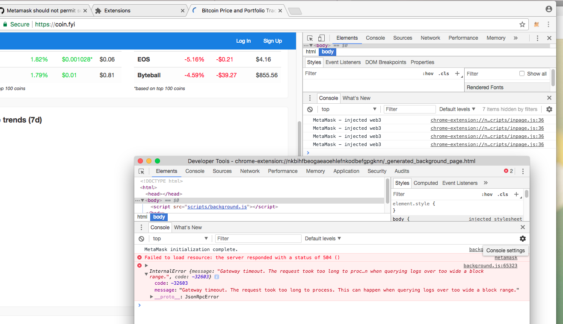Screen dimensions: 563x324
Task: Open background.js:65323 source link
Action: (x=490, y=266)
